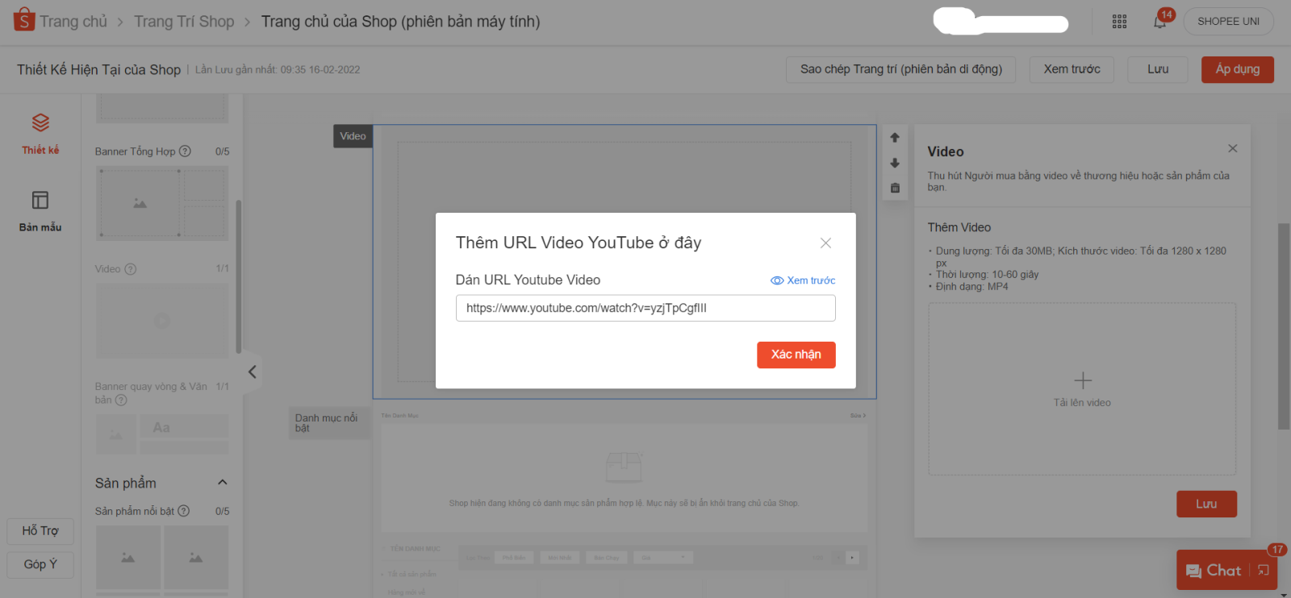Click the Tải lên video upload area

coord(1082,389)
